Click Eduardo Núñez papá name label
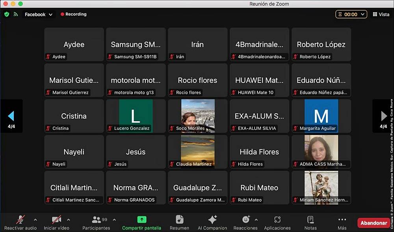This screenshot has height=232, width=394. point(323,93)
